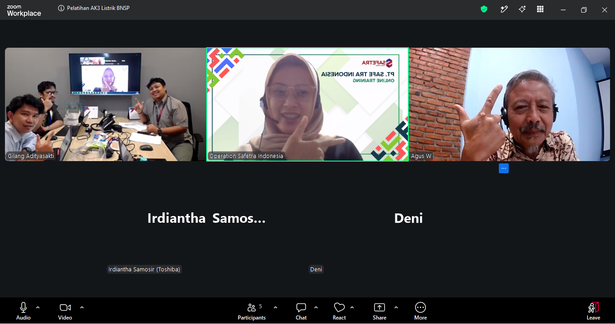Viewport: 615px width, 324px height.
Task: Open the Participants panel
Action: click(252, 311)
